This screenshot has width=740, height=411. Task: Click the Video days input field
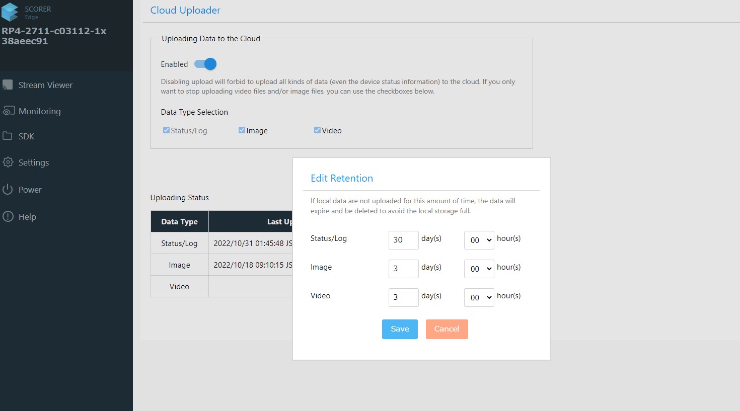(403, 298)
